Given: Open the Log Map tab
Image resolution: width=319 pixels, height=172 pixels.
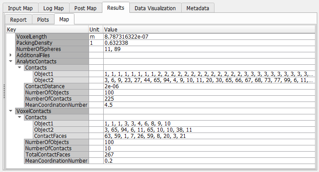Looking at the screenshot, I should pos(54,8).
